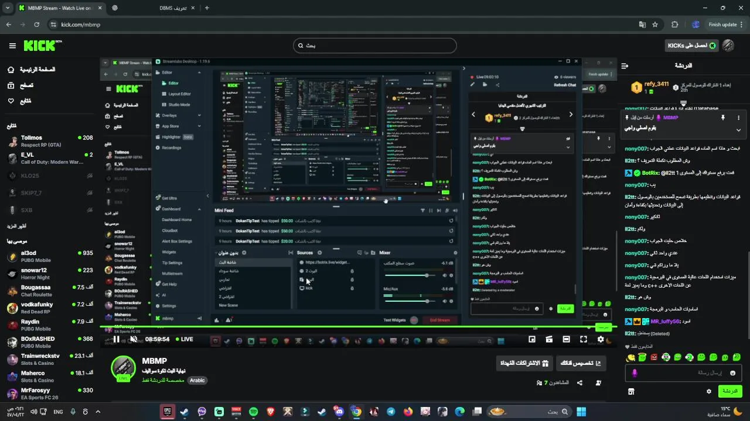Open Discord from the taskbar
This screenshot has width=750, height=421.
[x=339, y=412]
